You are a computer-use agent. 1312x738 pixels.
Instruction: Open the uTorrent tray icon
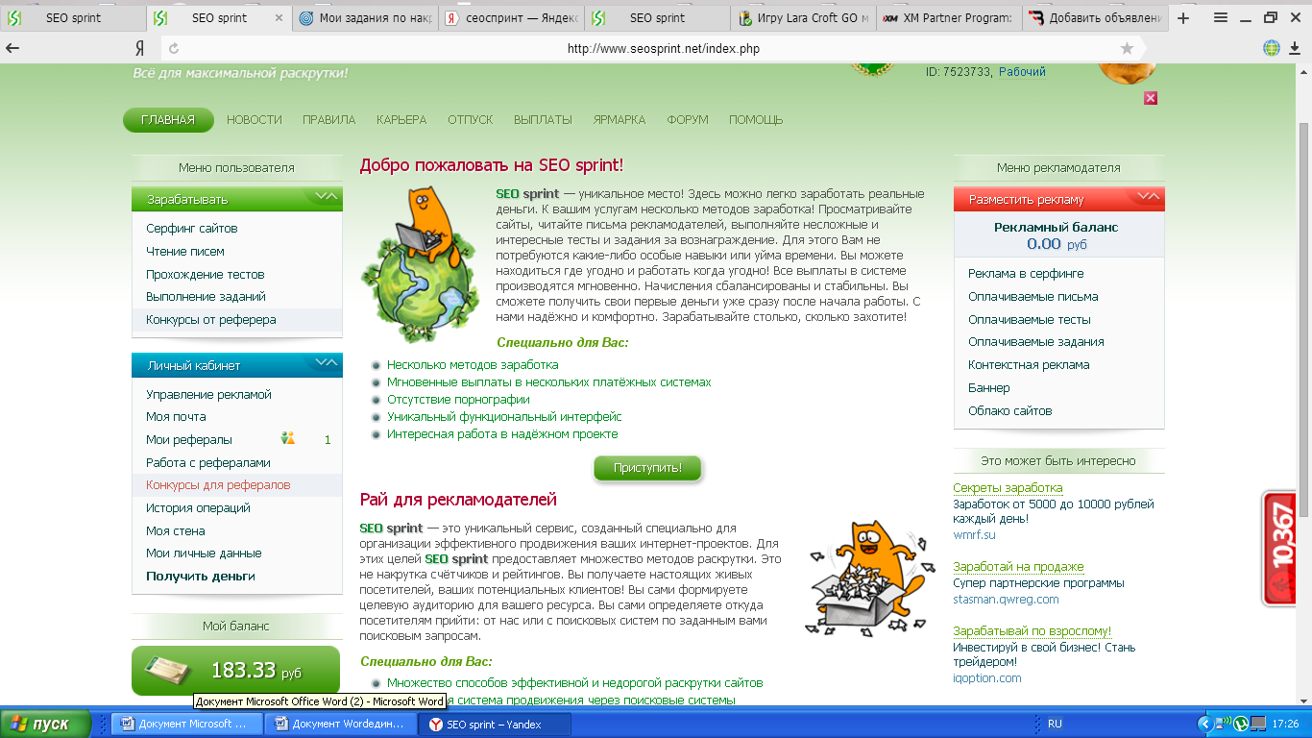tap(1240, 724)
